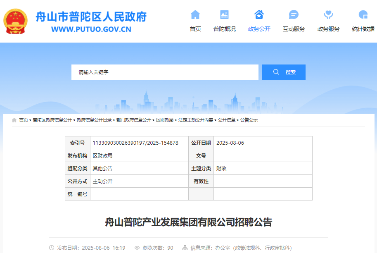The image size is (377, 253).
Task: Go to 统计数据 menu label
Action: click(x=363, y=29)
